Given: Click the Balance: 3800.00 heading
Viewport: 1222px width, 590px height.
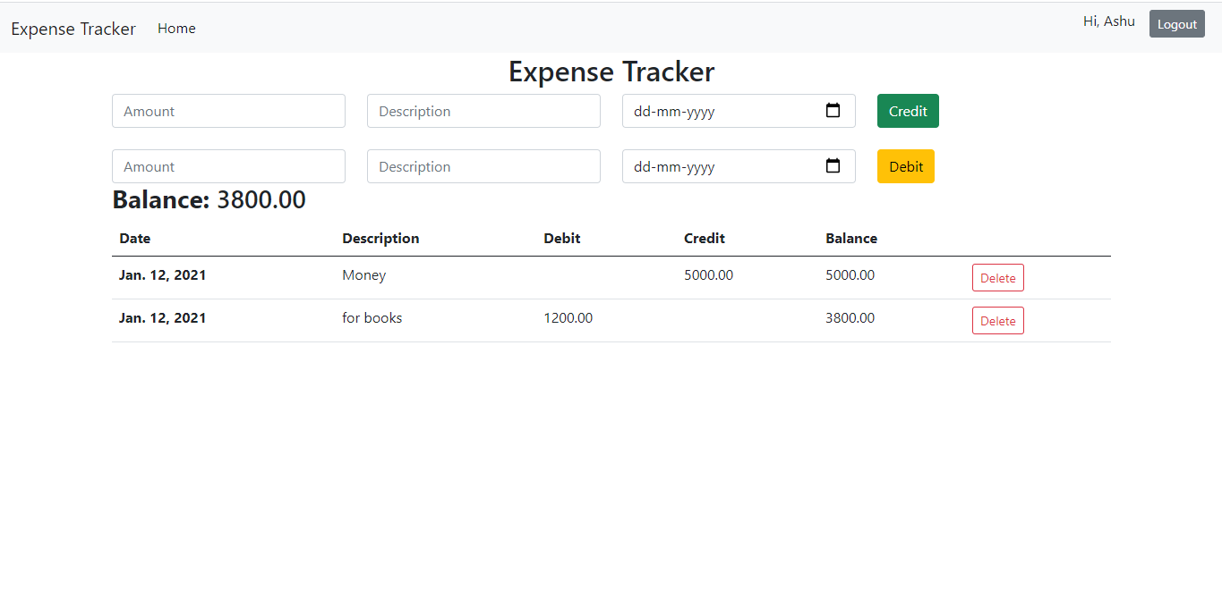Looking at the screenshot, I should point(209,199).
